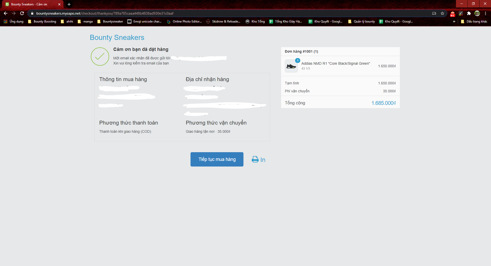Click the green success checkmark icon
This screenshot has height=266, width=491.
coord(100,57)
